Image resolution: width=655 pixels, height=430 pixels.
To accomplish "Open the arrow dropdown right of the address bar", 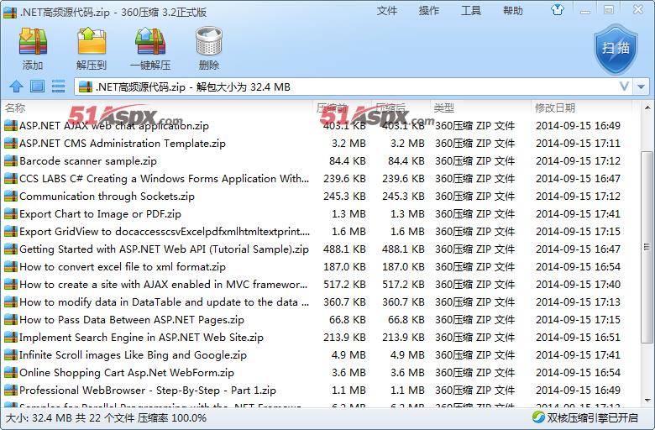I will tap(642, 87).
